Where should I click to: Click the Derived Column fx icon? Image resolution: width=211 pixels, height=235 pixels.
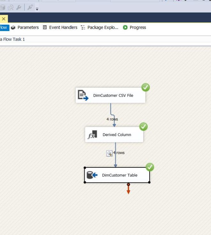tap(92, 135)
